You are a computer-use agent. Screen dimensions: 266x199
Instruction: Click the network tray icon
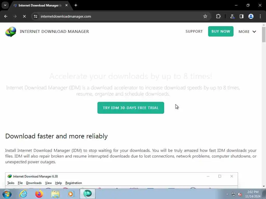pos(234,194)
